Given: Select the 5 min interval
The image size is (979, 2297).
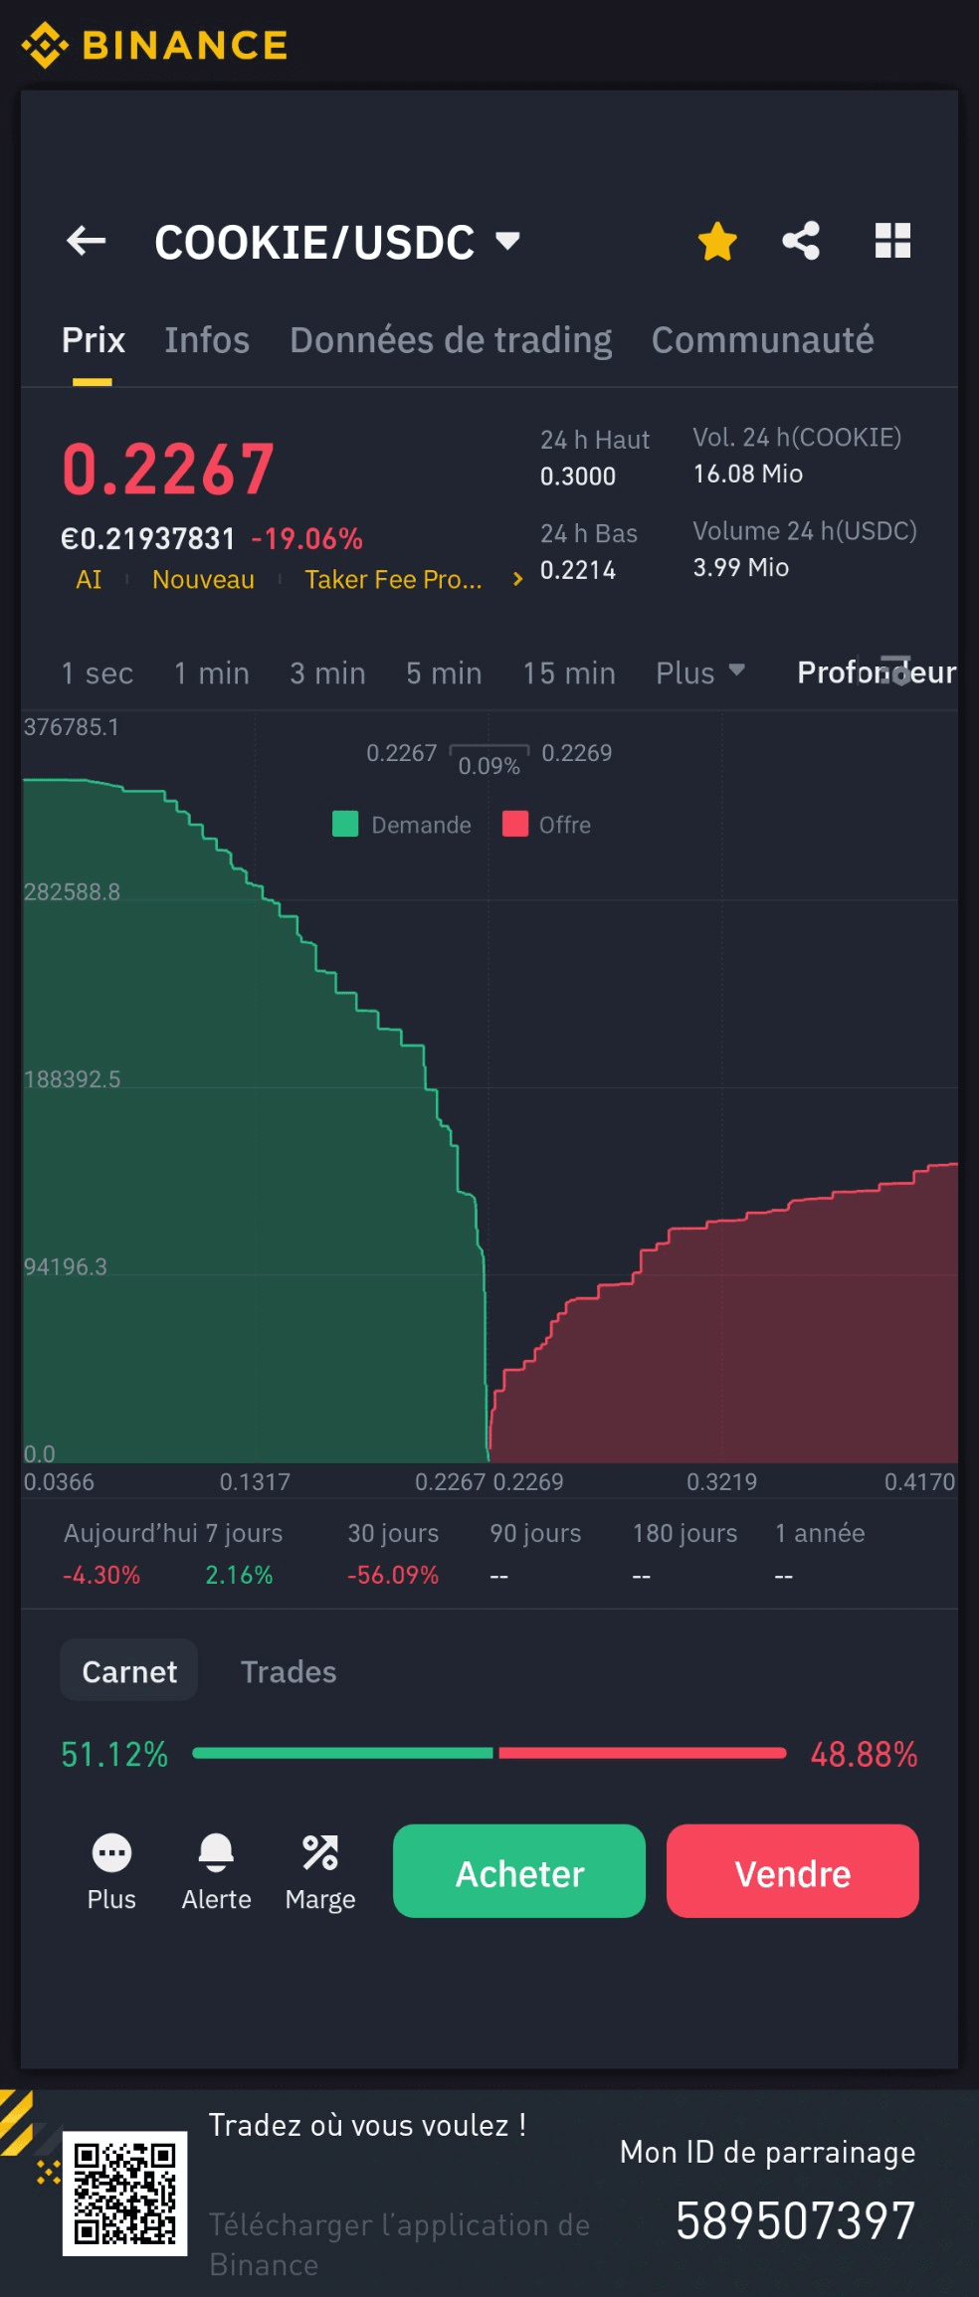Looking at the screenshot, I should [x=444, y=673].
